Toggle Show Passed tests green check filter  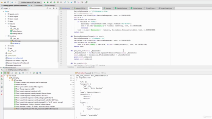click(x=5, y=73)
